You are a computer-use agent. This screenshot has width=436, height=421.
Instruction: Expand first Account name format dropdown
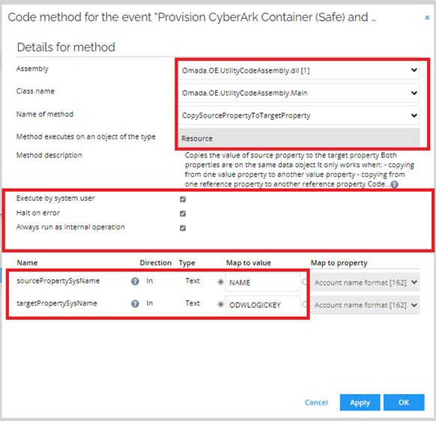point(365,282)
